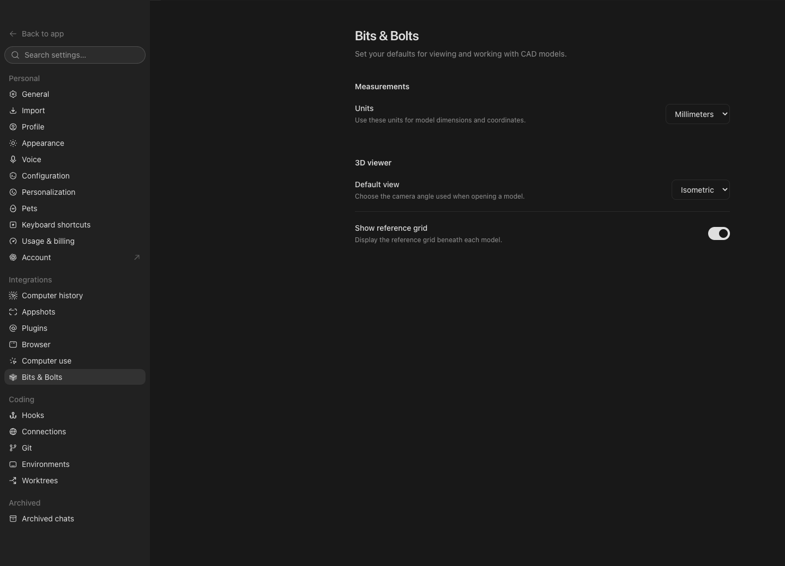The width and height of the screenshot is (785, 566).
Task: Go to Computer use settings
Action: [75, 361]
